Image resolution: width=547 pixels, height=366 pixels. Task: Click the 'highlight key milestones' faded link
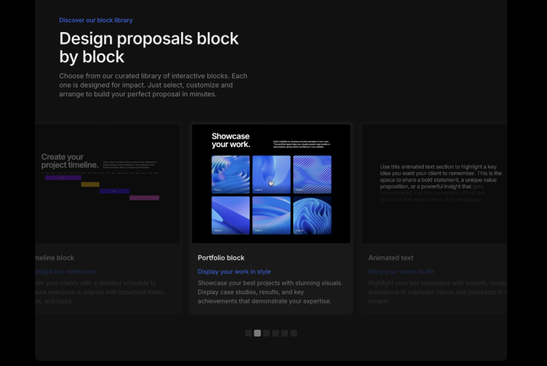[66, 272]
